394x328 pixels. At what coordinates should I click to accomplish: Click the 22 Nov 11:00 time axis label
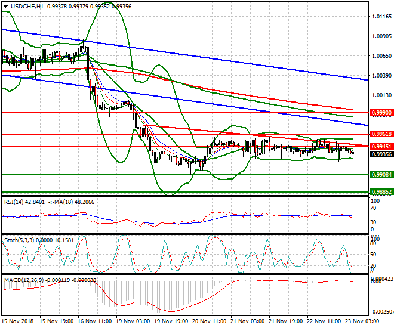pyautogui.click(x=324, y=321)
